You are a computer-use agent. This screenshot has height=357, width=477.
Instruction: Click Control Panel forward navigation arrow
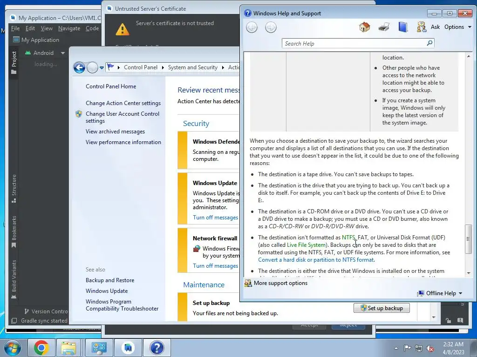92,67
